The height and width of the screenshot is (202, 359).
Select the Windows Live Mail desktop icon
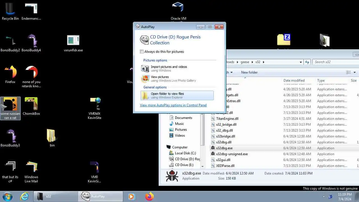pos(31,172)
